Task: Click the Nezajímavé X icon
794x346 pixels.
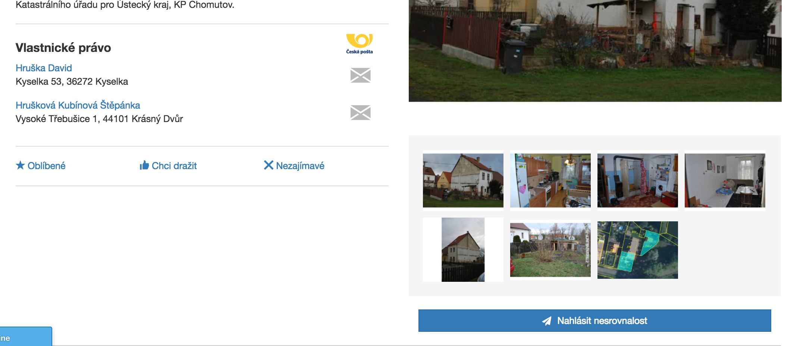Action: (269, 165)
